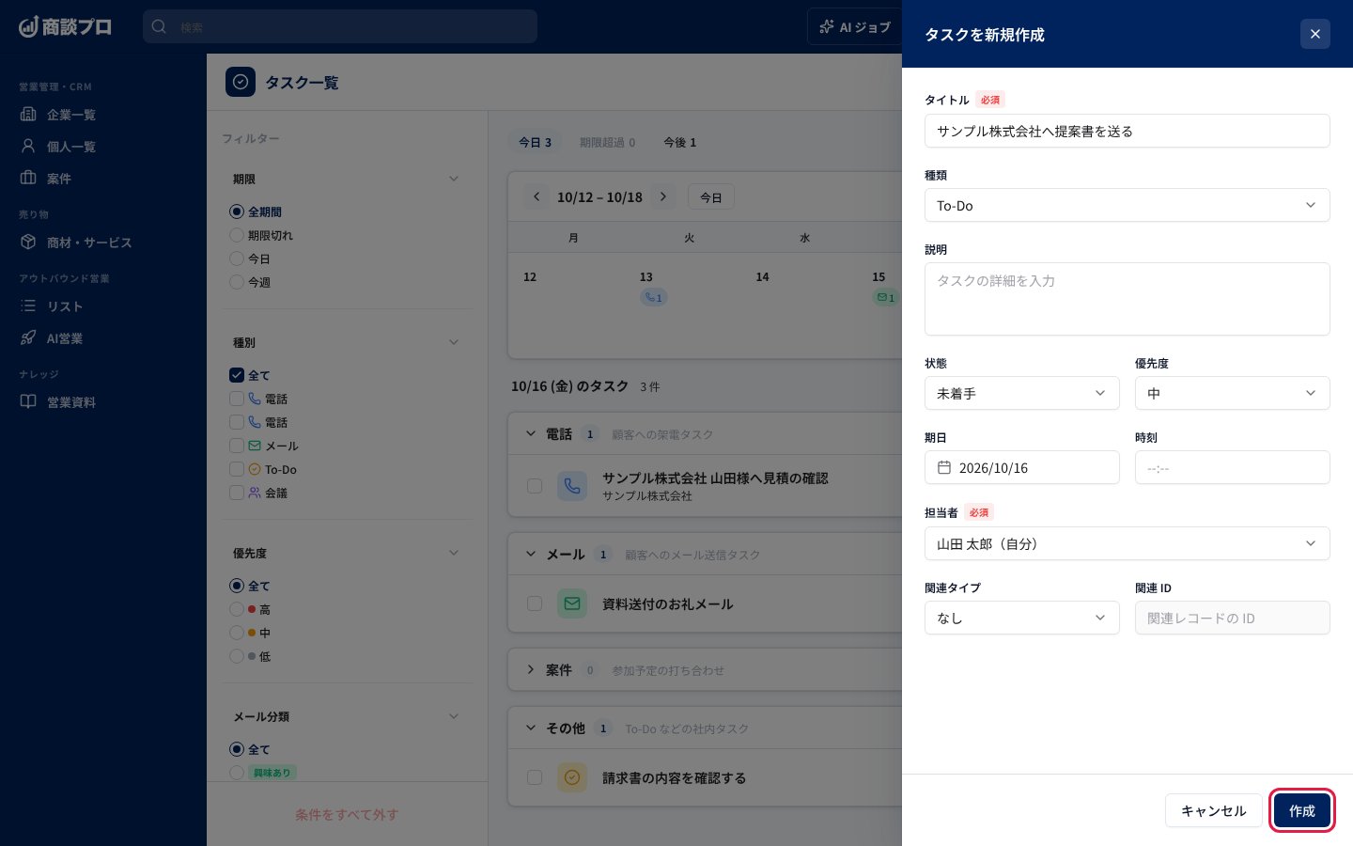Click the キャンセル button

(1214, 810)
